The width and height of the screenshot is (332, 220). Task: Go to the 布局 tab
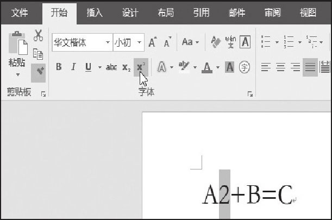click(x=166, y=12)
